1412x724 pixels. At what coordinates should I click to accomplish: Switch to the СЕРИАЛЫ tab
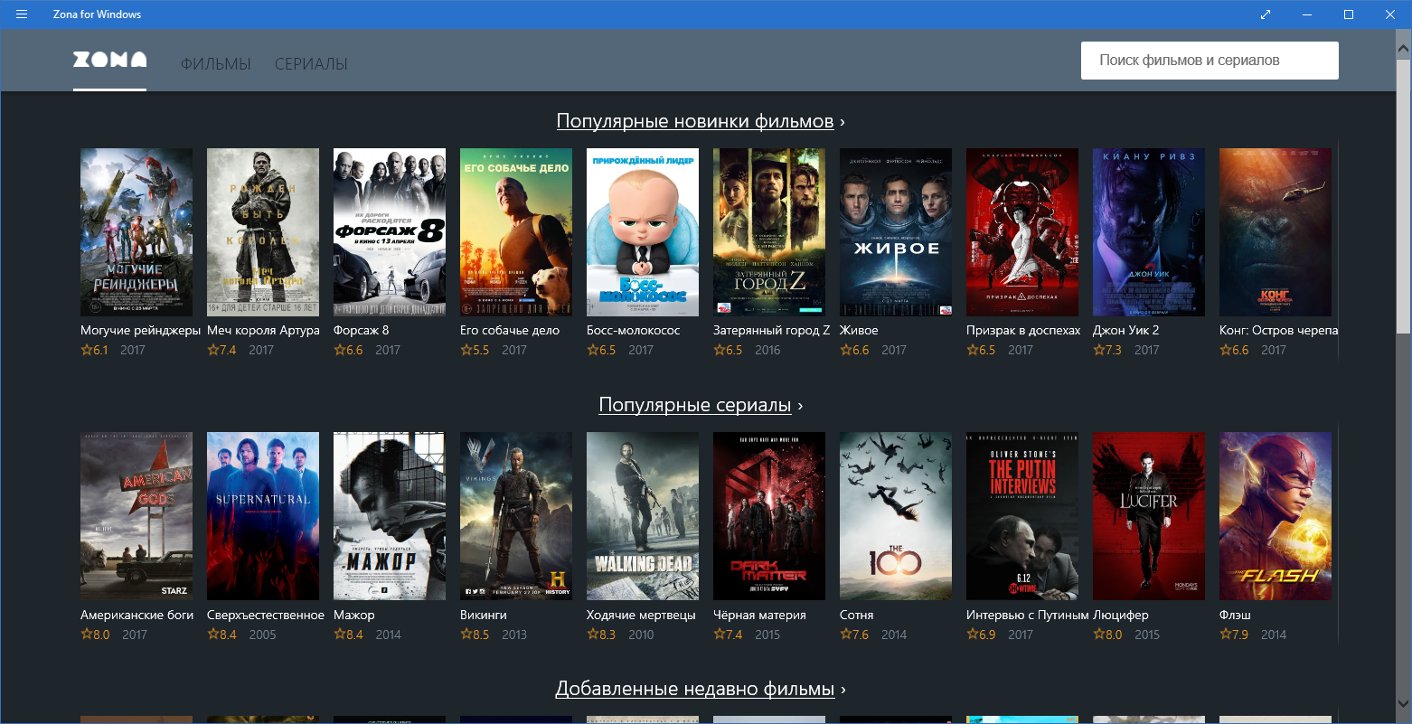[311, 64]
